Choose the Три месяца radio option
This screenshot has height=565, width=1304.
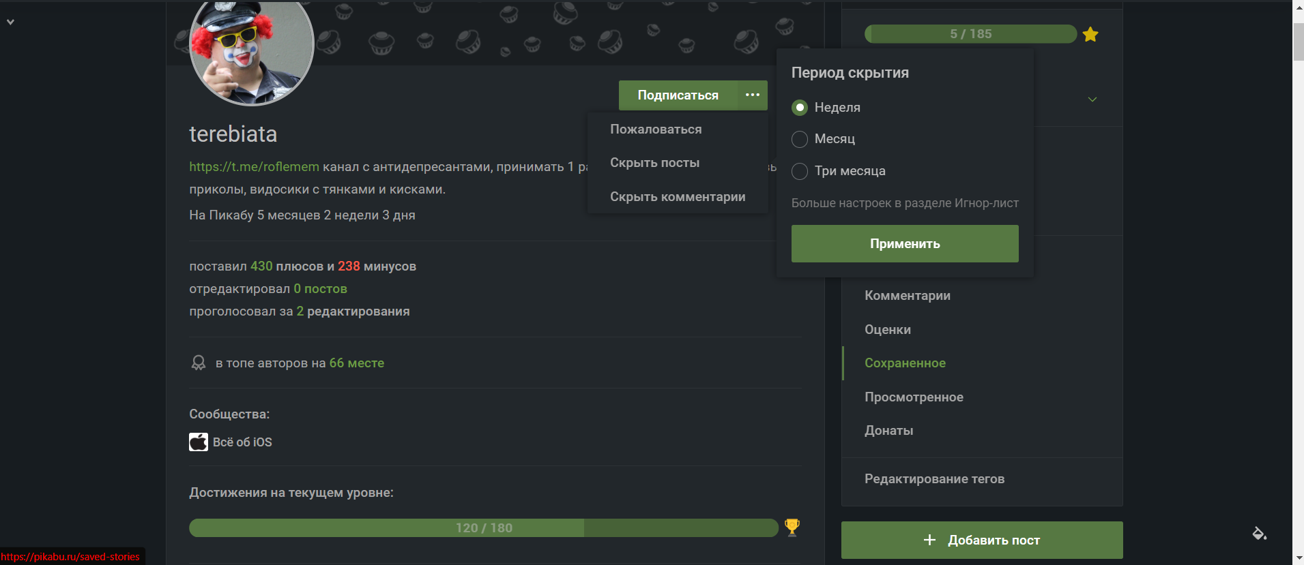(x=800, y=171)
